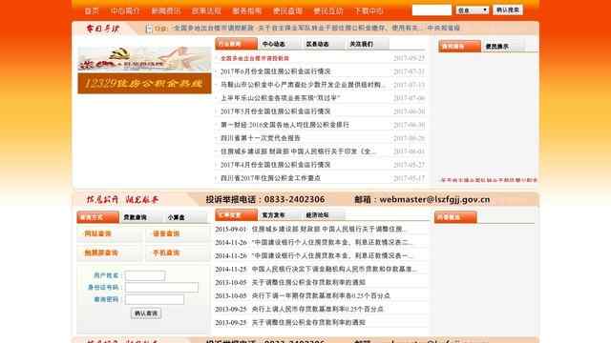Open the 下载中心 menu item
The height and width of the screenshot is (343, 611).
(369, 11)
